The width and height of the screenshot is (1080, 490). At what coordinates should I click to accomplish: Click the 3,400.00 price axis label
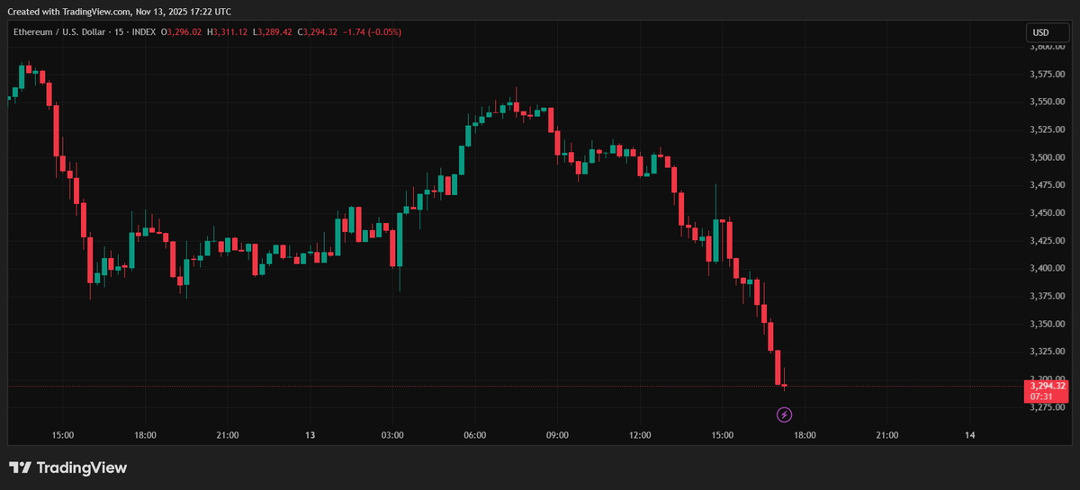[x=1048, y=268]
